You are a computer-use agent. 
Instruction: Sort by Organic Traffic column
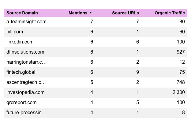point(170,13)
